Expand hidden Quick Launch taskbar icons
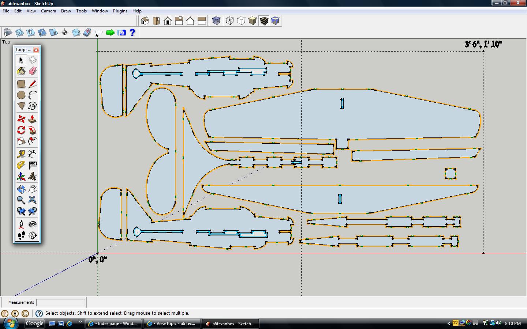 tap(80, 322)
